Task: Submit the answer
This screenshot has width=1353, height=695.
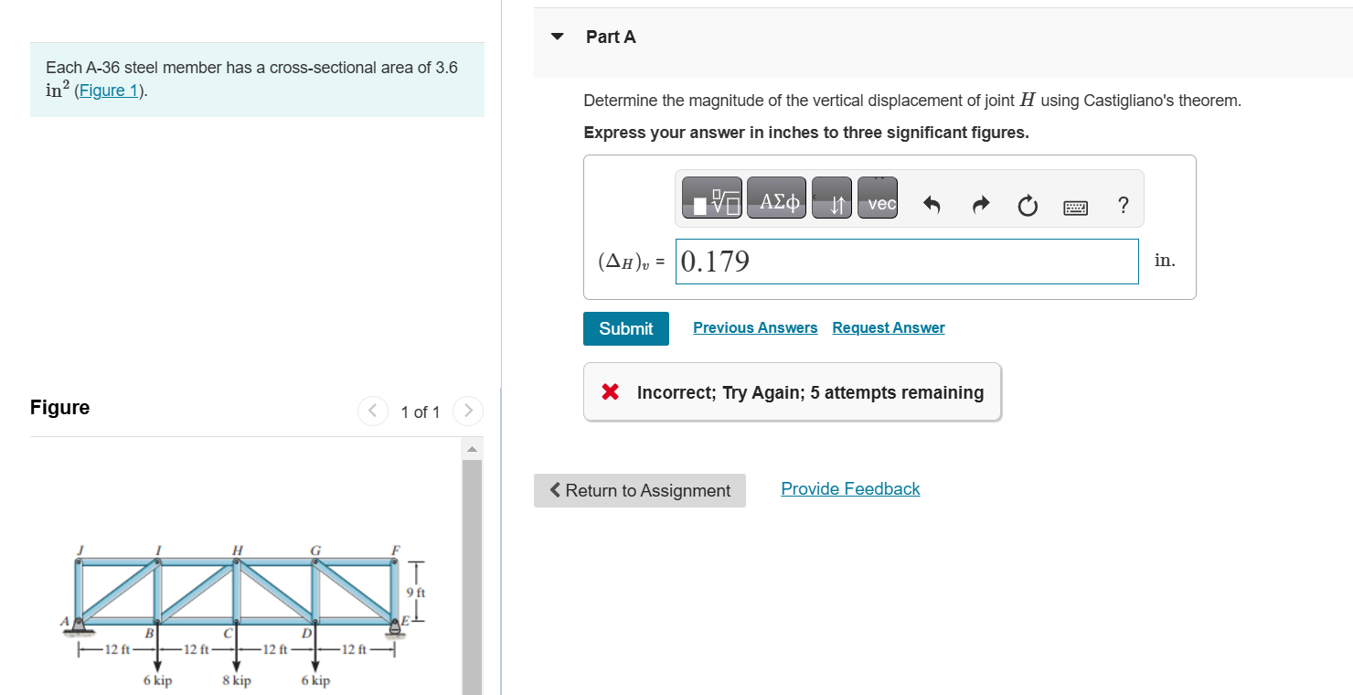Action: click(x=626, y=328)
